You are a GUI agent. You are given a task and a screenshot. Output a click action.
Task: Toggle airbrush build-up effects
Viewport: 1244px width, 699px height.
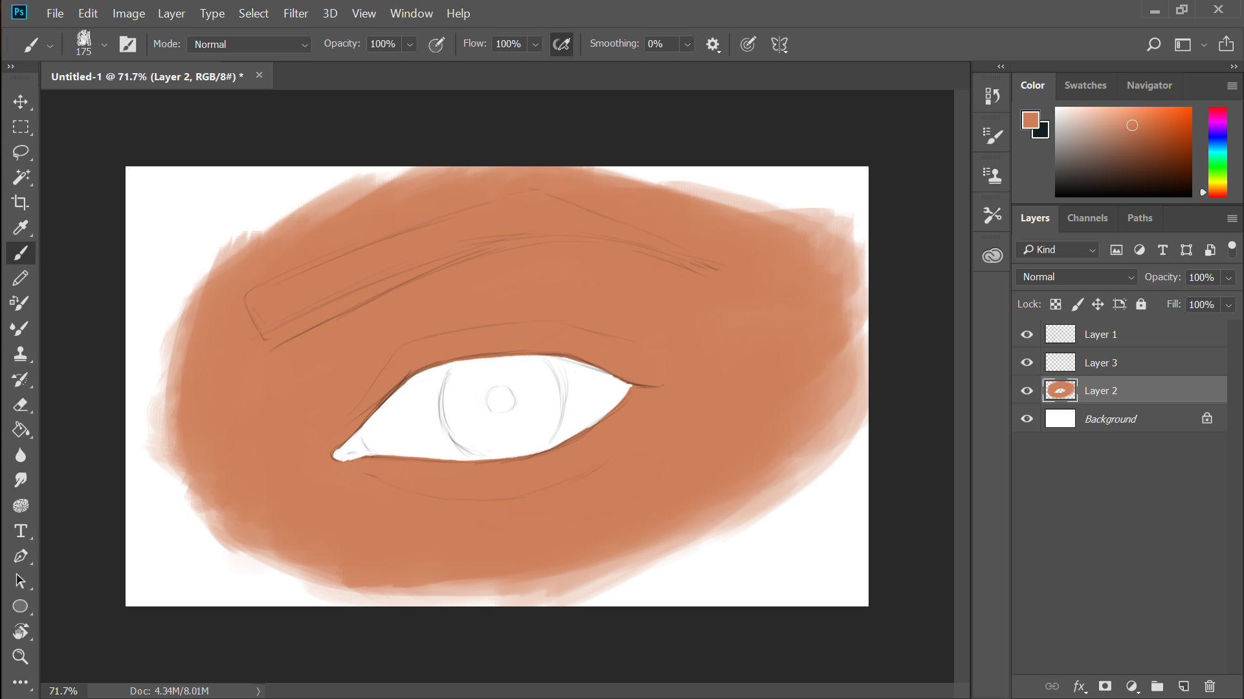(x=562, y=44)
